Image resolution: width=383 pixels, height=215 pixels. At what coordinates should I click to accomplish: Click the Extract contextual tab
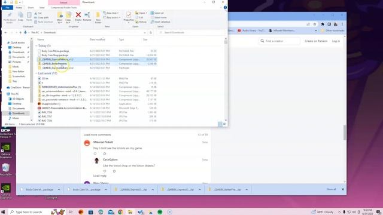64,2
